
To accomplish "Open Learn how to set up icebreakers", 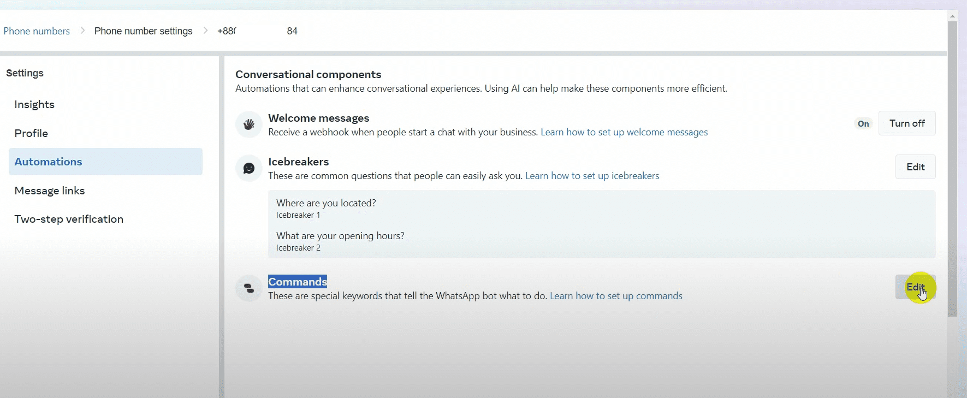I will coord(592,176).
